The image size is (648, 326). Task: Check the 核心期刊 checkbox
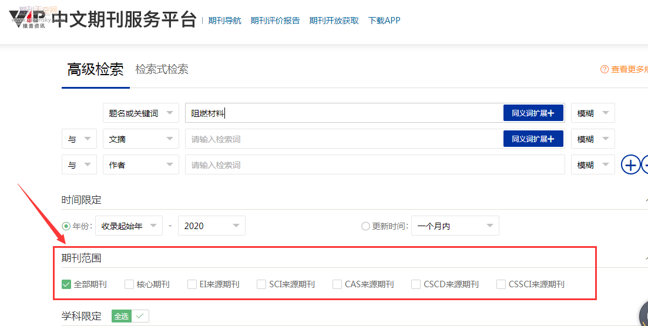129,284
